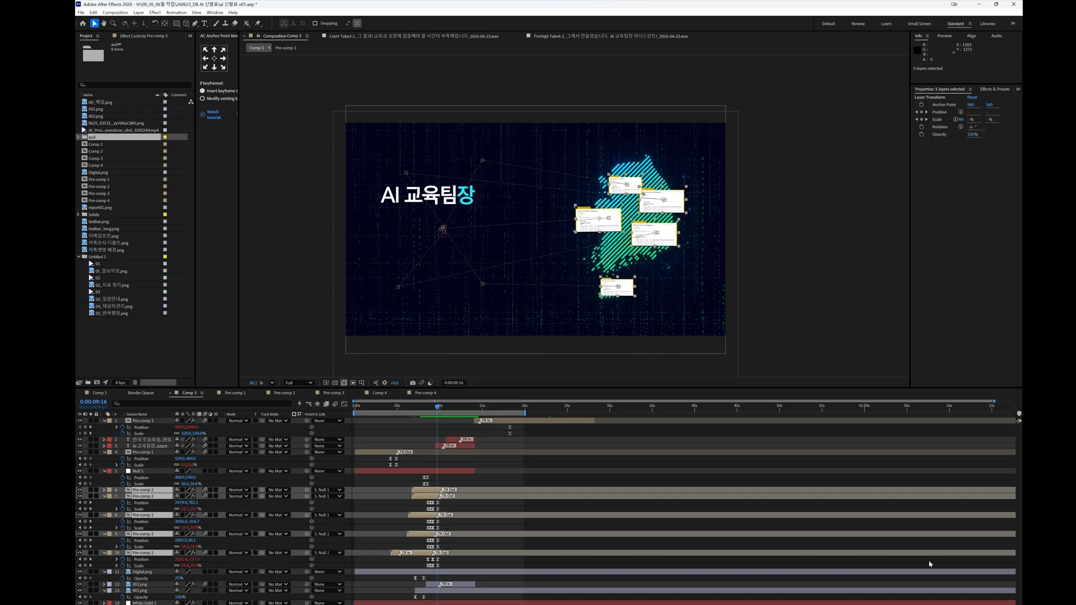
Task: Click the Home icon in the toolbar
Action: [83, 24]
